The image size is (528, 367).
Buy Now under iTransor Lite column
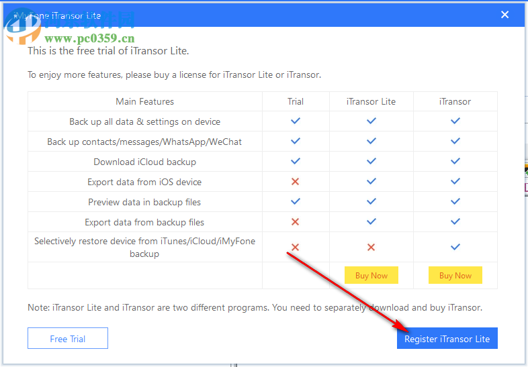pos(371,275)
